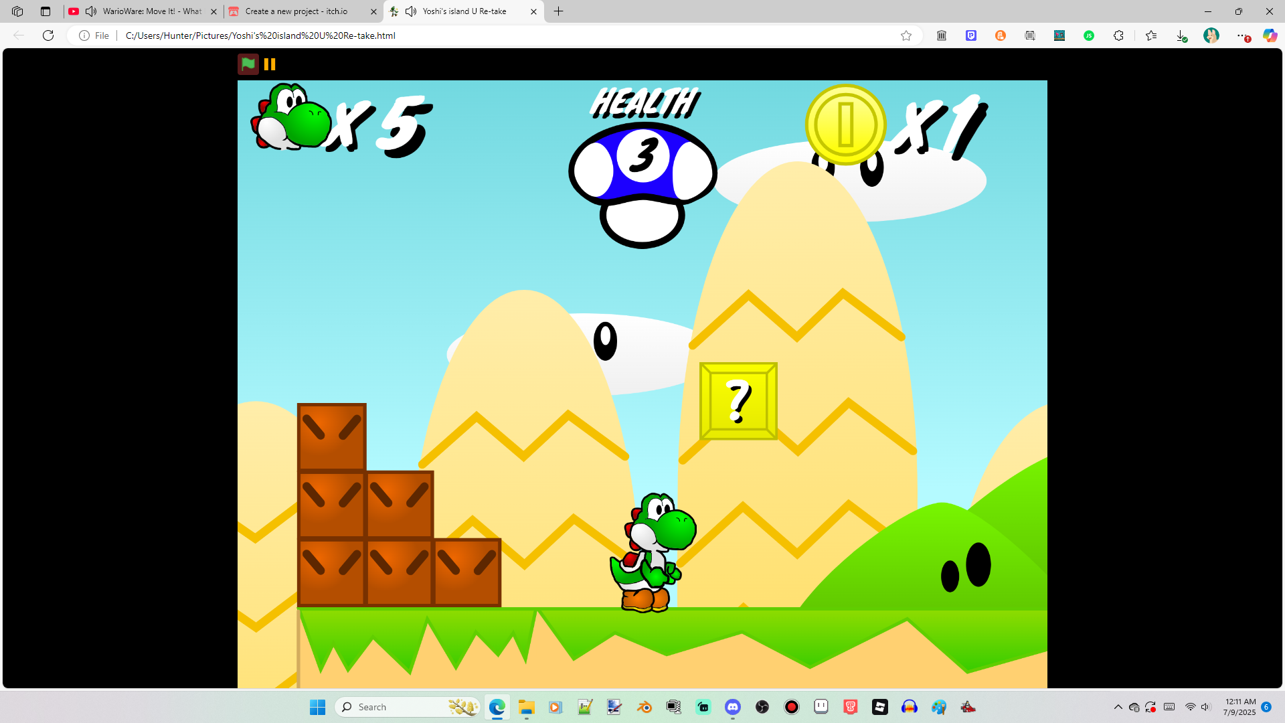Screen dimensions: 1285x723
Task: Go back to the previous page
Action: click(19, 35)
